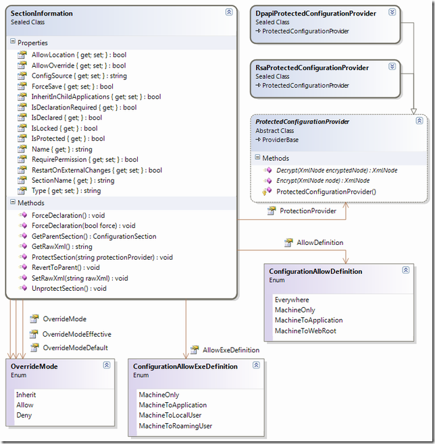Click the IsDeclarationRequired property icon
Screen dimensions: 435x444
[22, 107]
